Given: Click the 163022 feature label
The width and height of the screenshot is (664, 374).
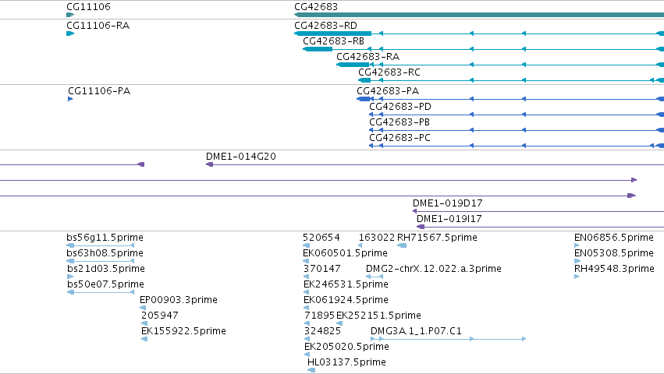Looking at the screenshot, I should coord(377,238).
